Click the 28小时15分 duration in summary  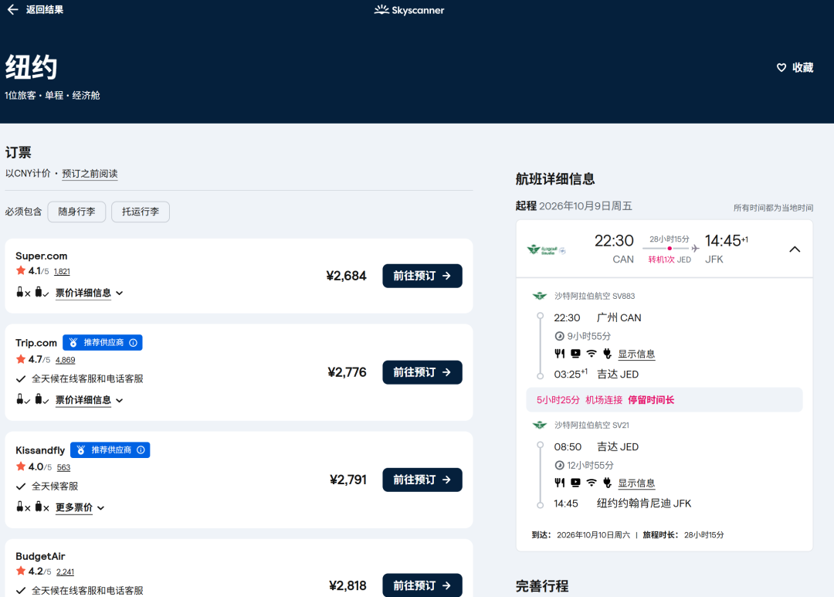pos(669,239)
